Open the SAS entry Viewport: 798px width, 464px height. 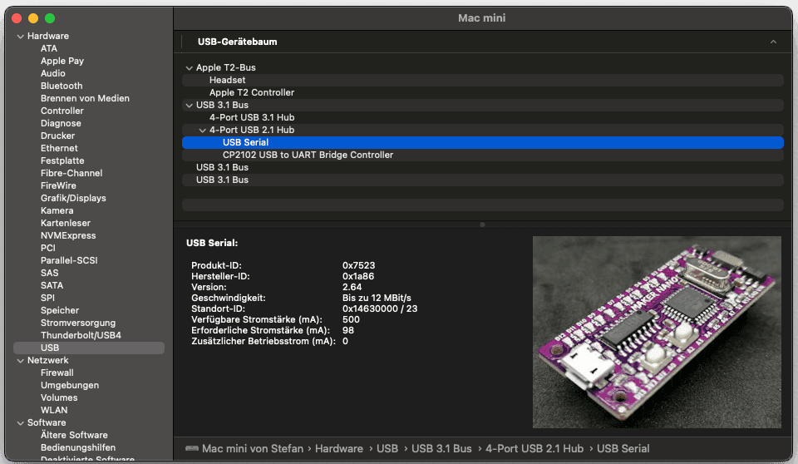49,273
